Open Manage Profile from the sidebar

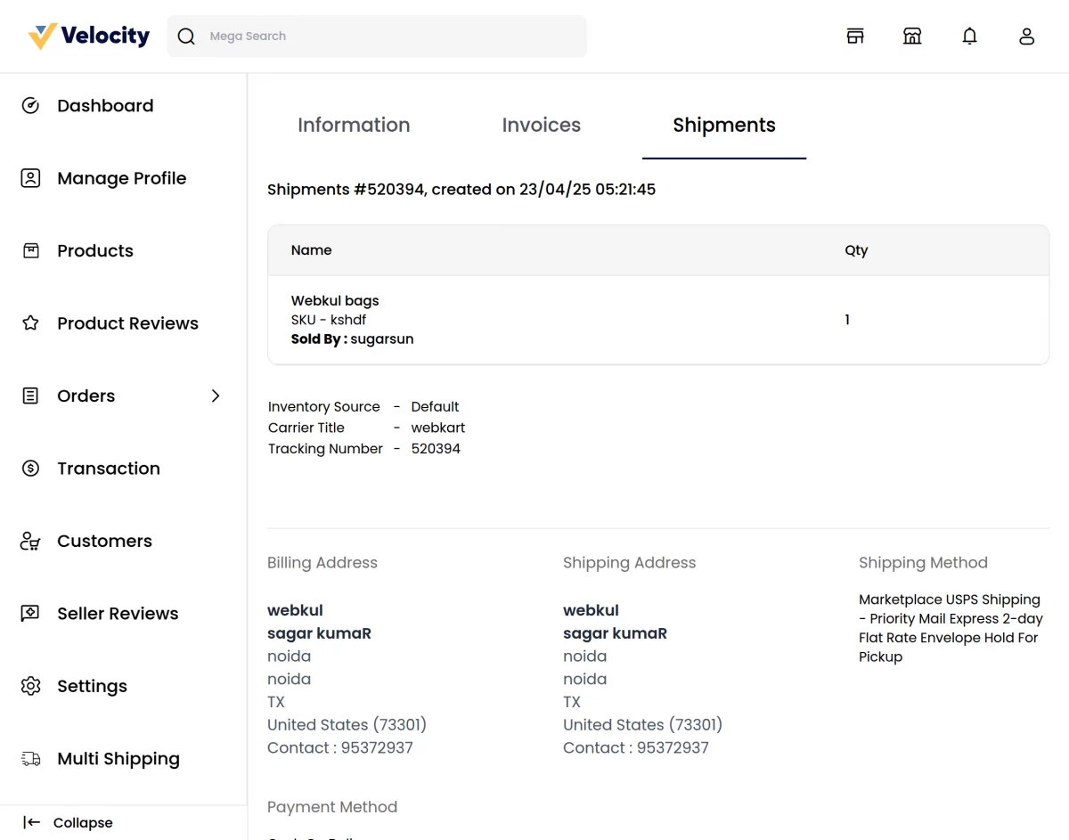(122, 178)
